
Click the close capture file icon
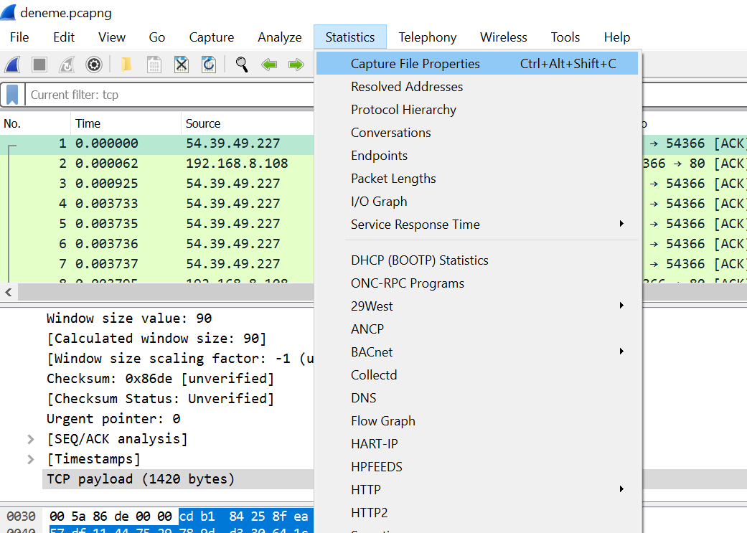[181, 65]
